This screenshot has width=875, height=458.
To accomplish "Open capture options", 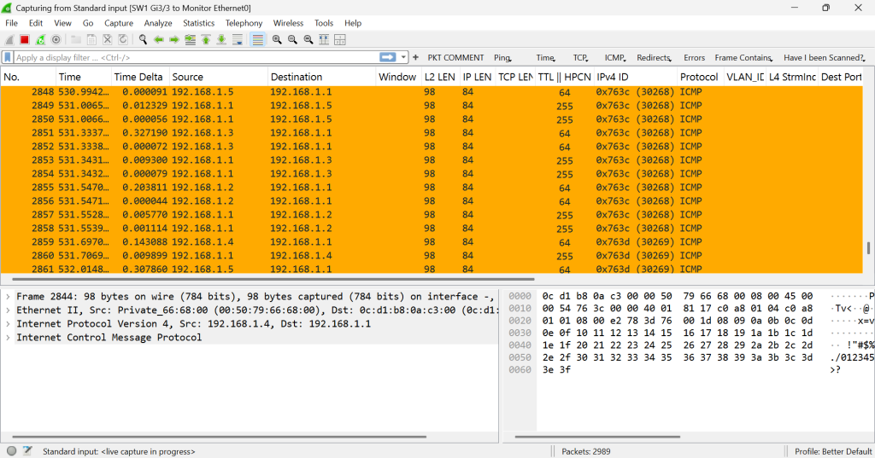I will (56, 39).
